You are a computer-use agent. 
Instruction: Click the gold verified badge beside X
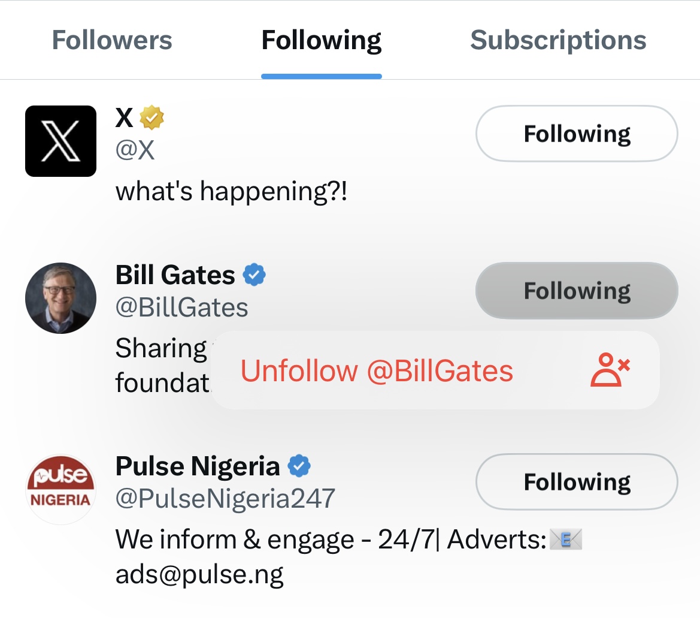coord(152,118)
